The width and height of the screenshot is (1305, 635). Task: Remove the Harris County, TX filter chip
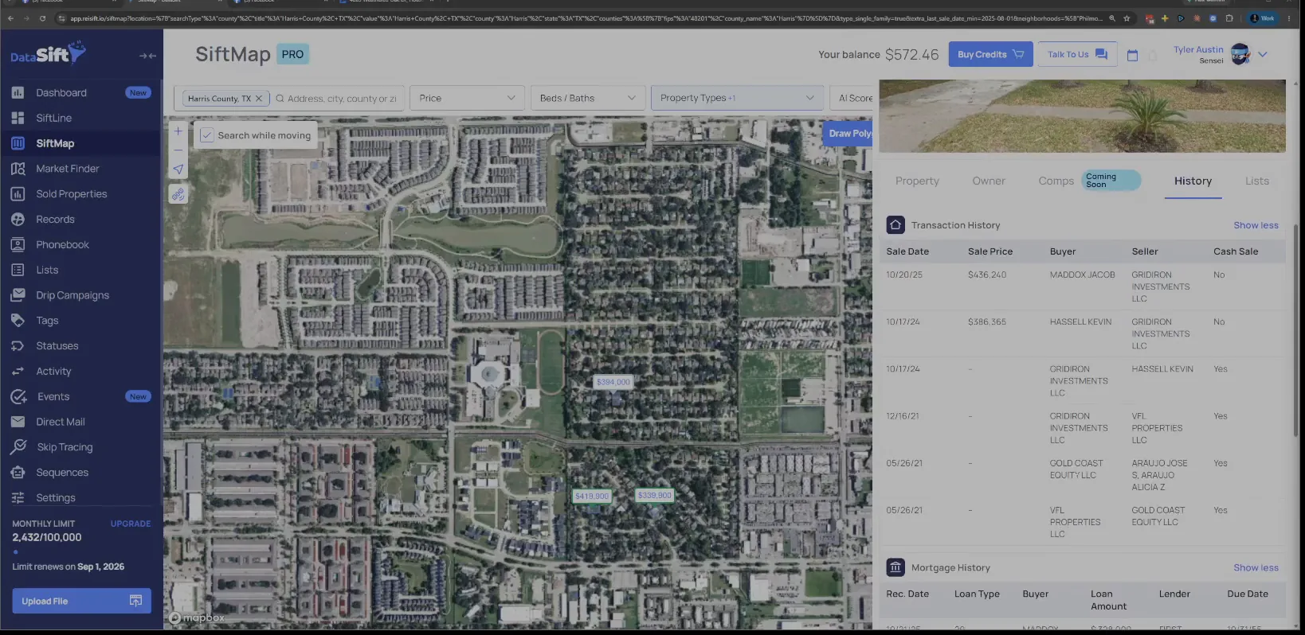point(258,99)
